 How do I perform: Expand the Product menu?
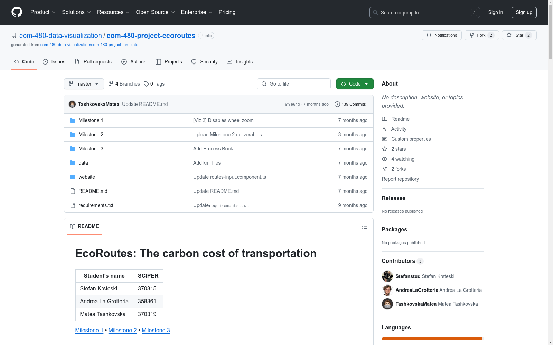click(x=43, y=12)
